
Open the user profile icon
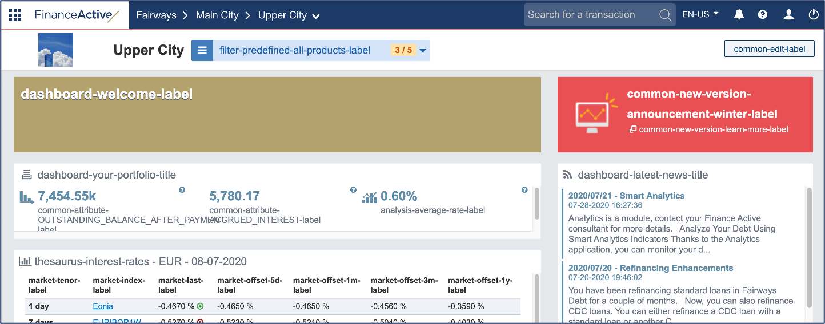tap(788, 15)
